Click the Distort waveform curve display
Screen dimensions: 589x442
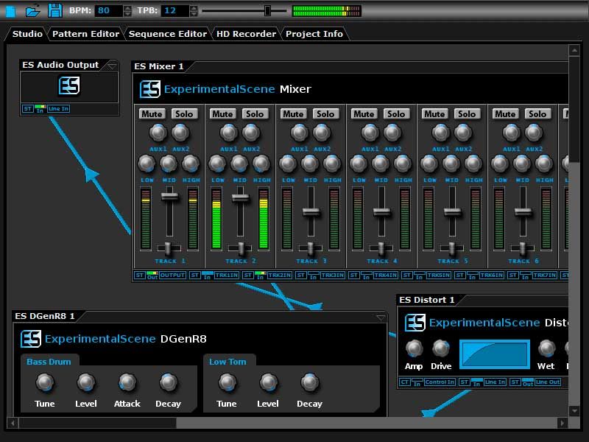pyautogui.click(x=495, y=354)
